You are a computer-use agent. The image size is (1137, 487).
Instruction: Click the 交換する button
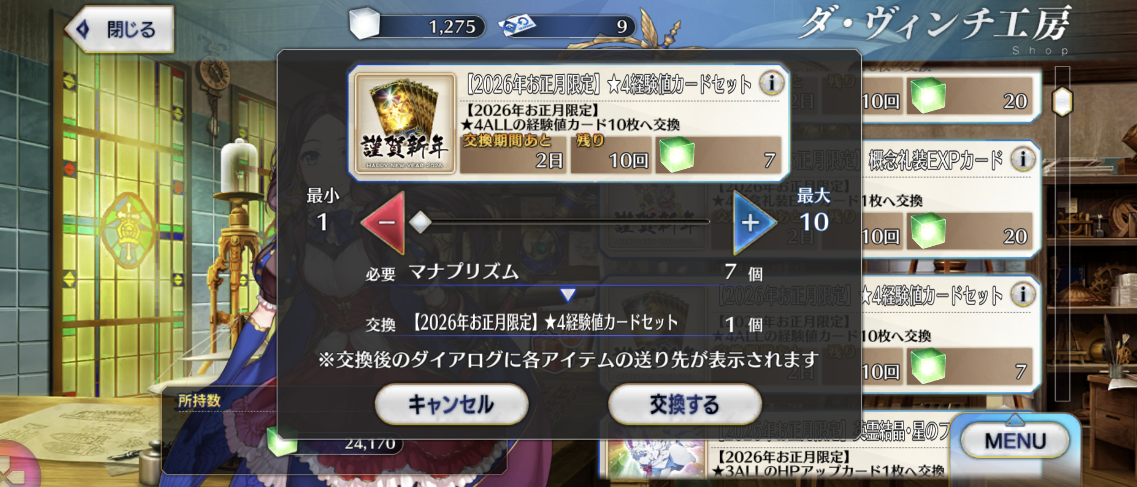684,404
